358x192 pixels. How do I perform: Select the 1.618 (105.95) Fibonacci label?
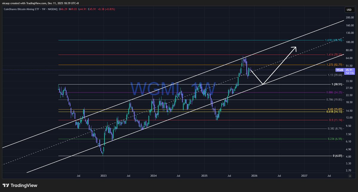pos(334,40)
